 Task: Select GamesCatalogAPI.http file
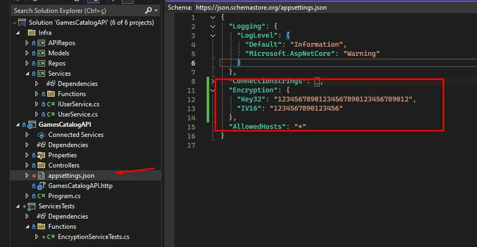coord(80,186)
